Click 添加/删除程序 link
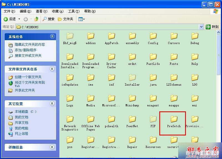 tap(26, 50)
